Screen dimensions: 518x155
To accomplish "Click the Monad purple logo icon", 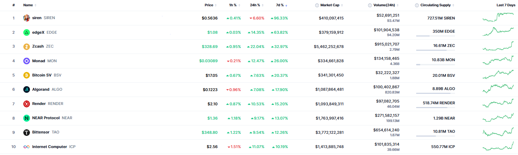I will point(26,61).
